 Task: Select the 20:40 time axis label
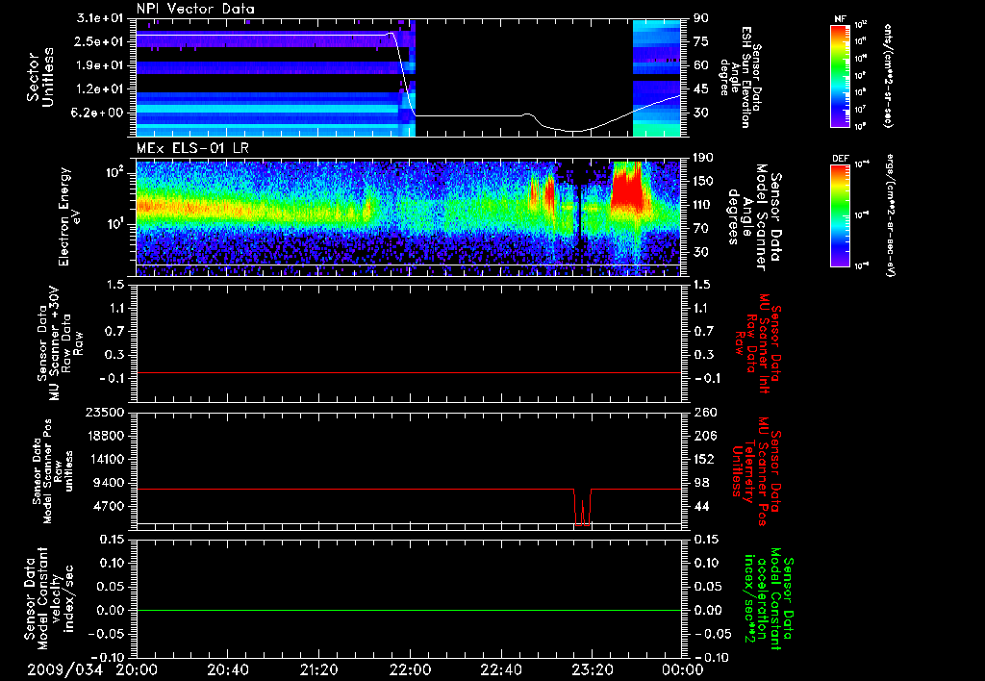click(227, 669)
